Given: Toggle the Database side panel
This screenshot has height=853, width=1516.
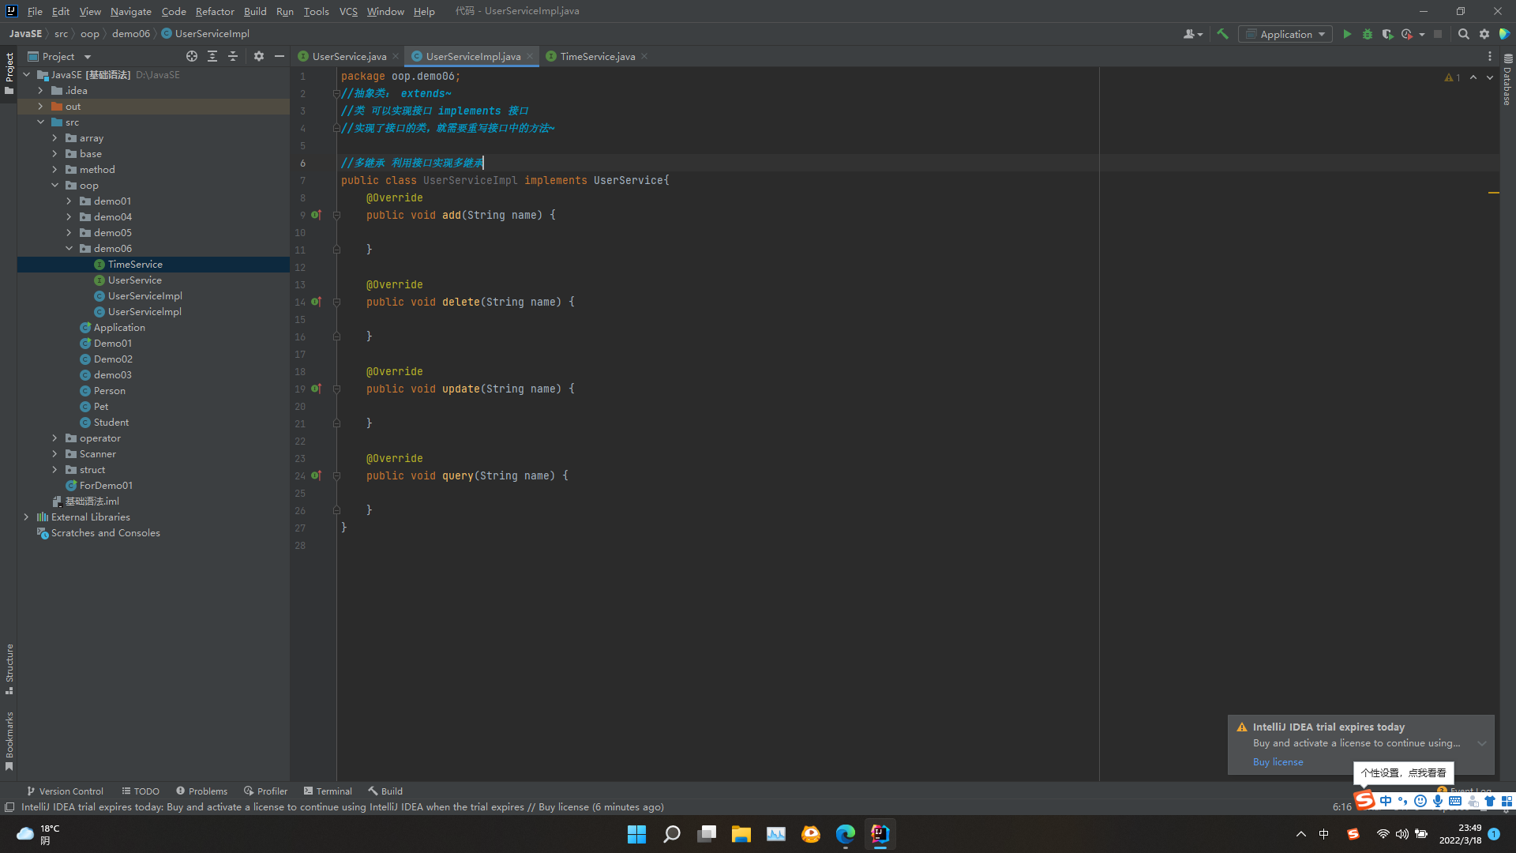Looking at the screenshot, I should tap(1507, 81).
